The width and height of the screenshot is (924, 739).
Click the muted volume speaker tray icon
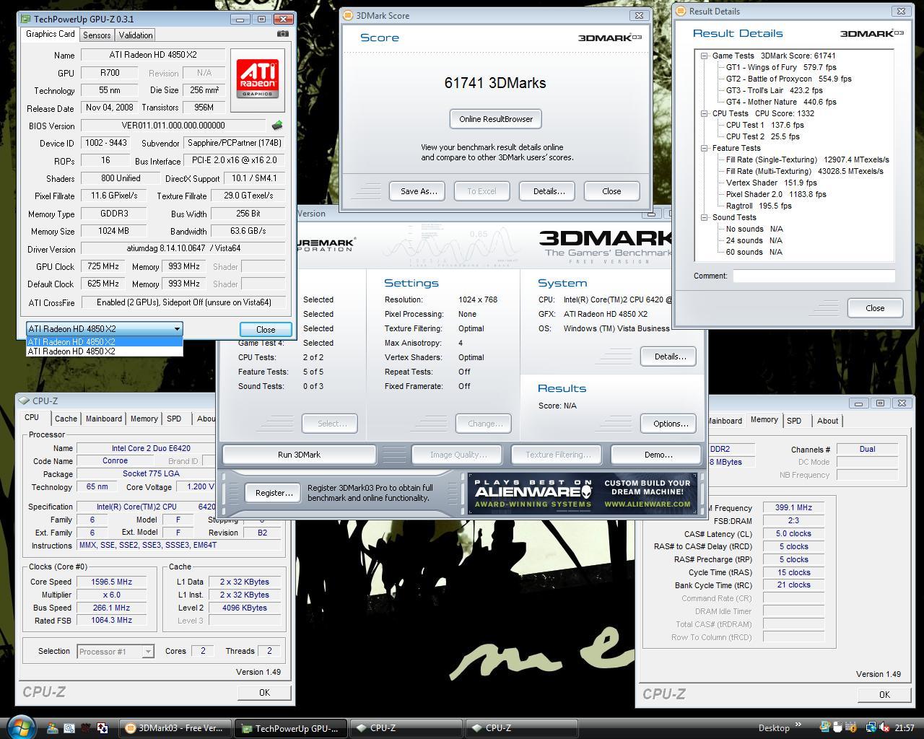(884, 727)
